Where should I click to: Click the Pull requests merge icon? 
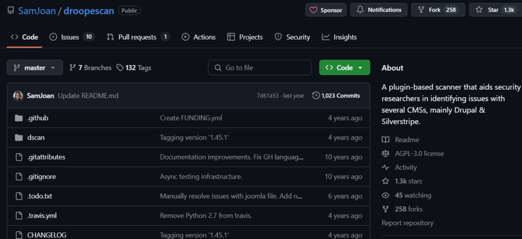tap(110, 37)
